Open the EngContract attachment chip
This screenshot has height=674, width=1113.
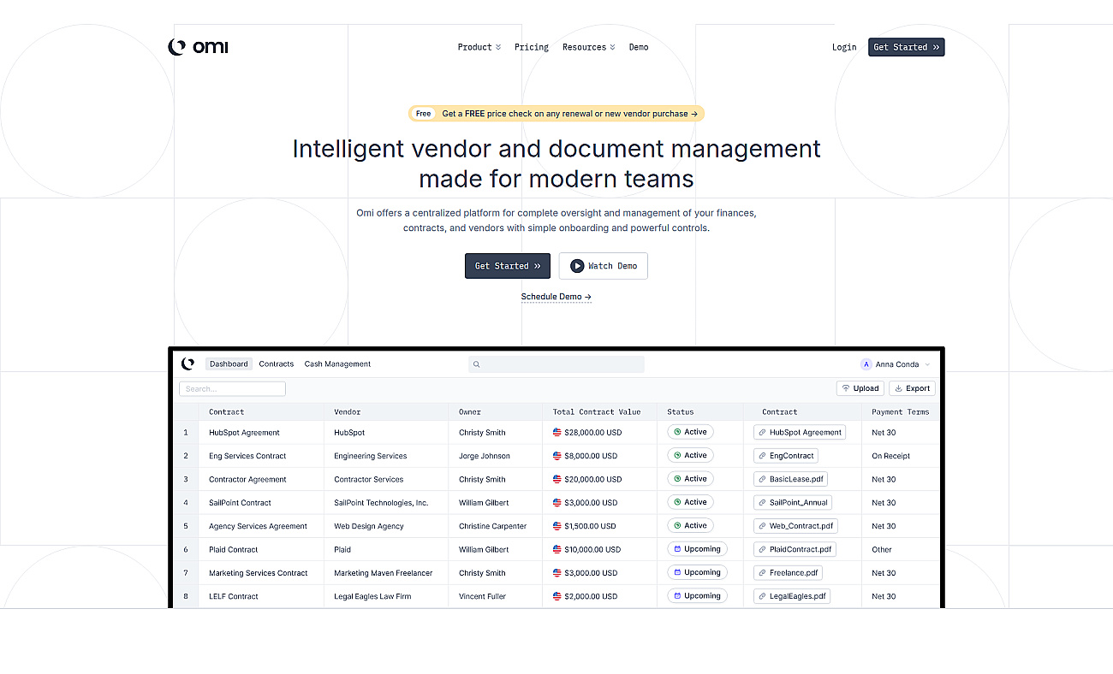(x=786, y=456)
